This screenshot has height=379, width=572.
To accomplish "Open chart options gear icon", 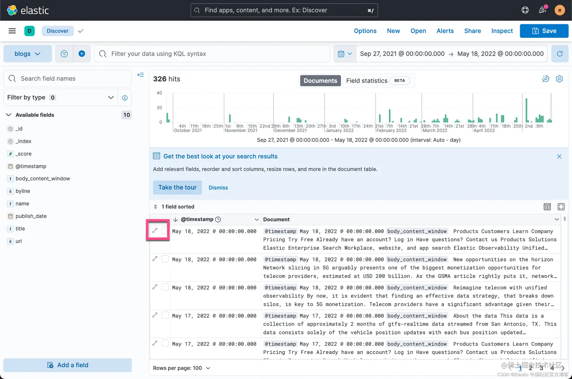I will pos(559,79).
